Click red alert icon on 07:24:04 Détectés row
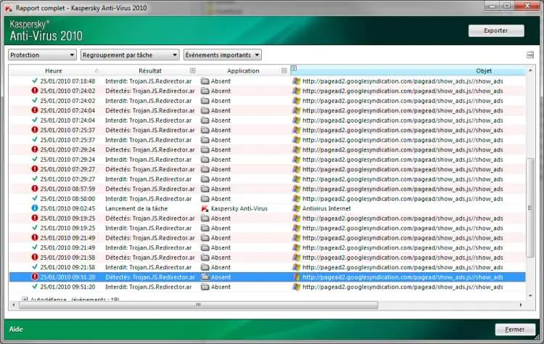The height and width of the screenshot is (344, 544). click(x=35, y=110)
